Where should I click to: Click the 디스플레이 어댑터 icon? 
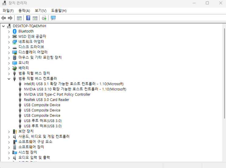(x=15, y=52)
